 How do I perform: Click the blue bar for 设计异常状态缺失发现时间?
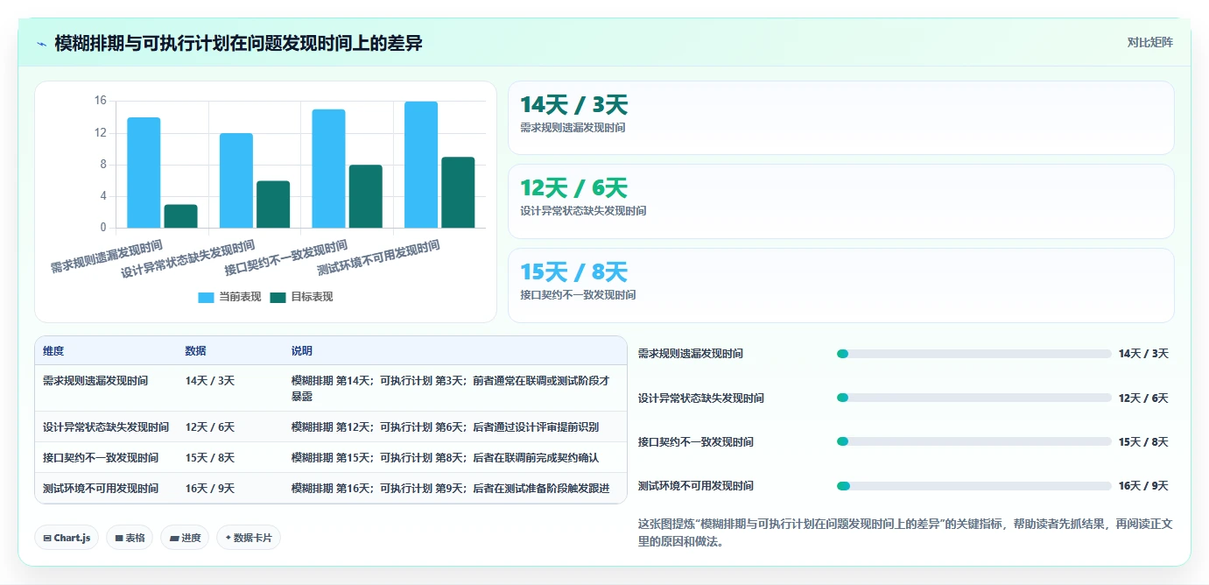click(235, 180)
